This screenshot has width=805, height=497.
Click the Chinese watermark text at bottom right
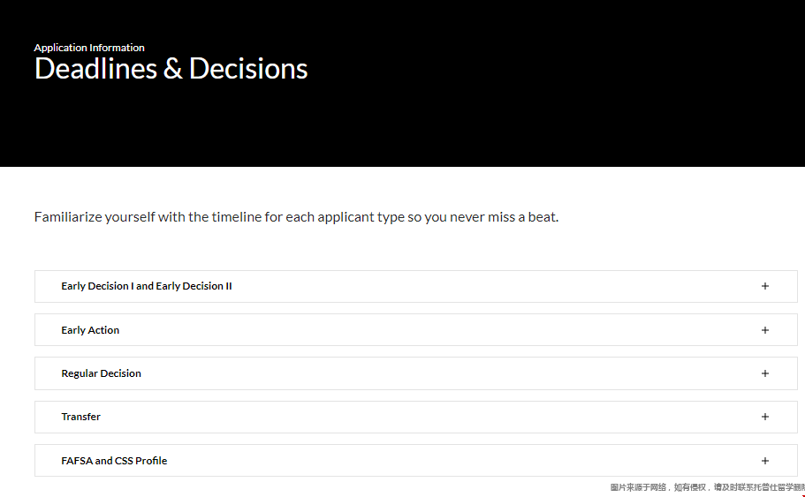coord(706,487)
